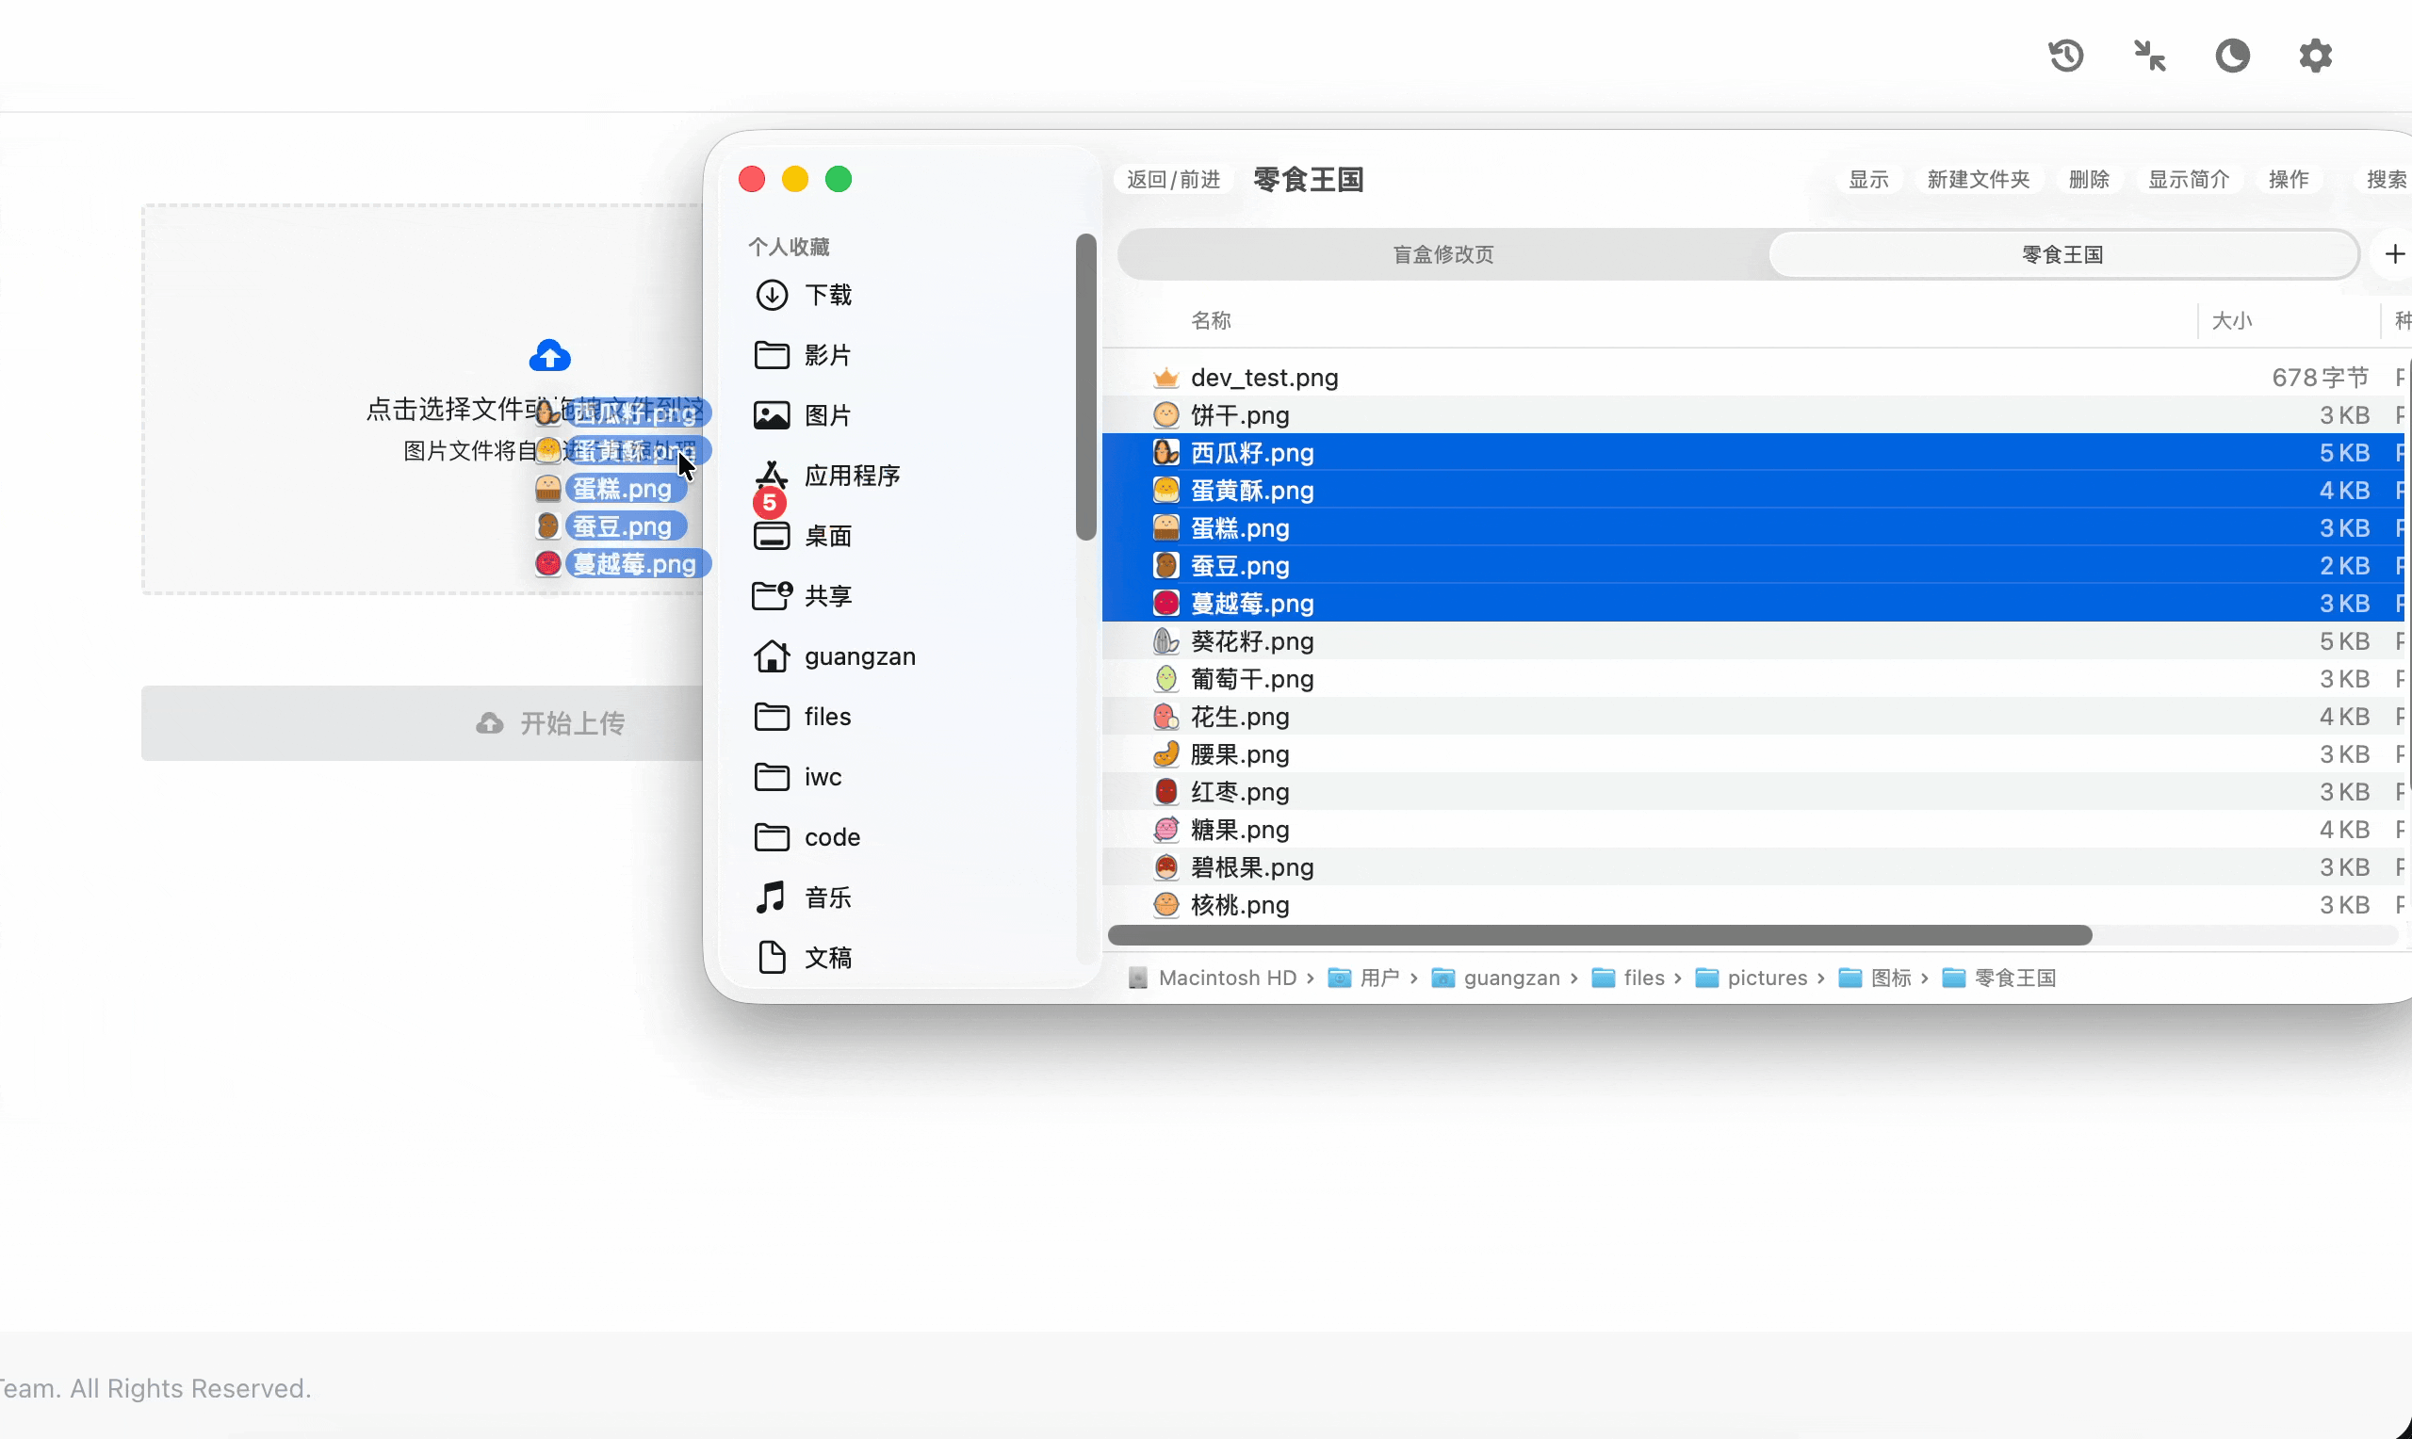Screen dimensions: 2412x1439
Task: Open 下载 in Finder sidebar
Action: [x=827, y=295]
